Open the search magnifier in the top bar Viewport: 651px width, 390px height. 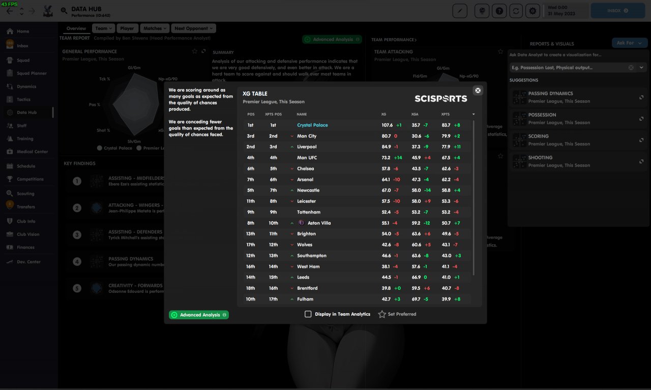pyautogui.click(x=64, y=11)
